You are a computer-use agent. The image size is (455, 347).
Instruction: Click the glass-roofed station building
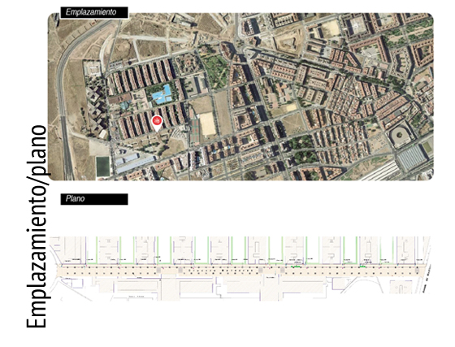411,158
